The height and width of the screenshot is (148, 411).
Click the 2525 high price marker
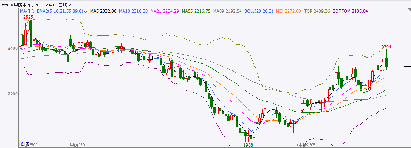tap(28, 17)
